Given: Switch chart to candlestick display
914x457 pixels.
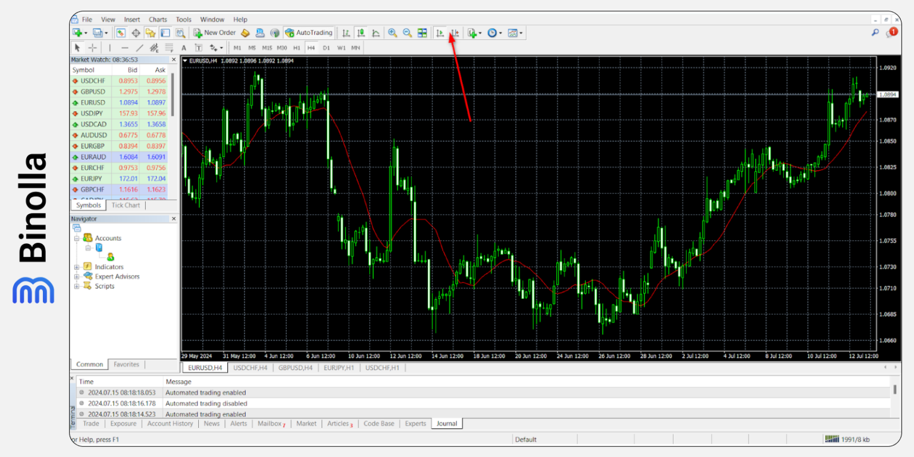Looking at the screenshot, I should click(361, 33).
